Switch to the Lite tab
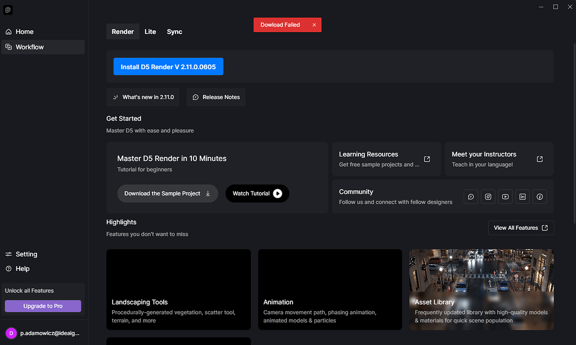The image size is (576, 345). pos(150,31)
